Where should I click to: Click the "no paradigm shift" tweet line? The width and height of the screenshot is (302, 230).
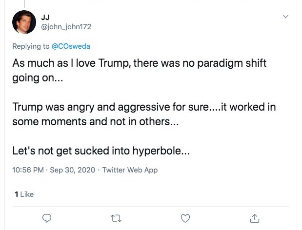[140, 65]
